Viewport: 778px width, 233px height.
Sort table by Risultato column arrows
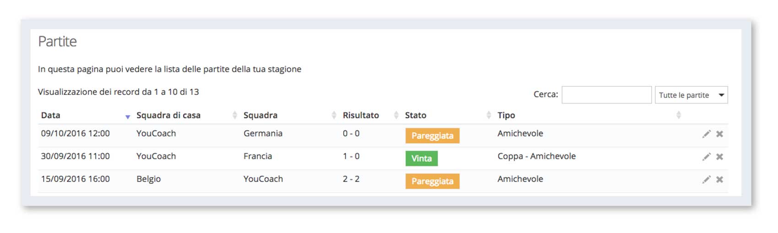click(396, 115)
